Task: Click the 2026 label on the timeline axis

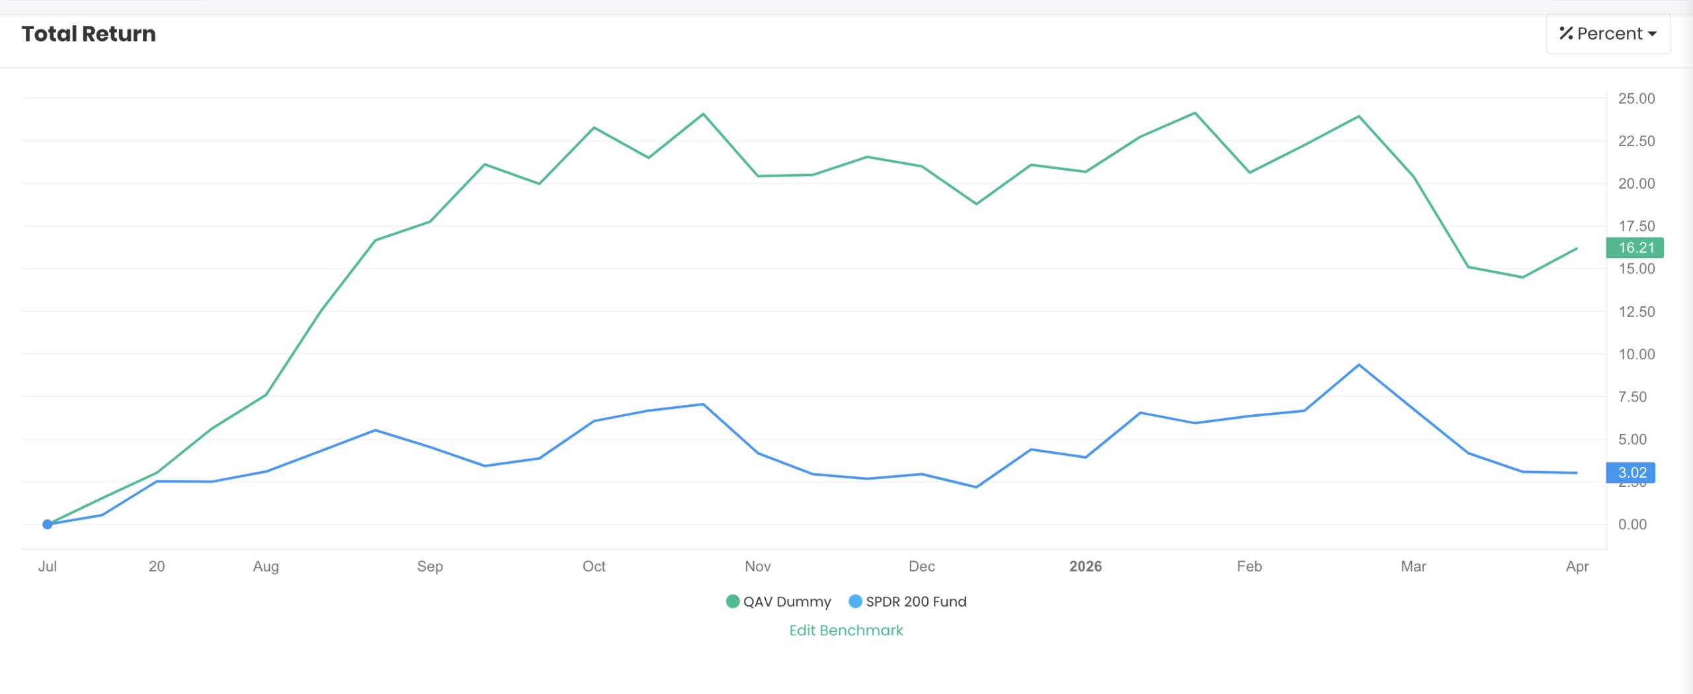Action: pyautogui.click(x=1085, y=566)
